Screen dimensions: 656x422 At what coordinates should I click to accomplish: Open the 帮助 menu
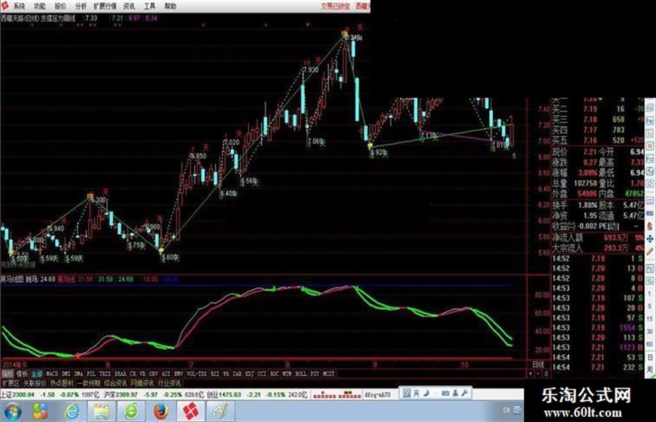click(x=170, y=6)
